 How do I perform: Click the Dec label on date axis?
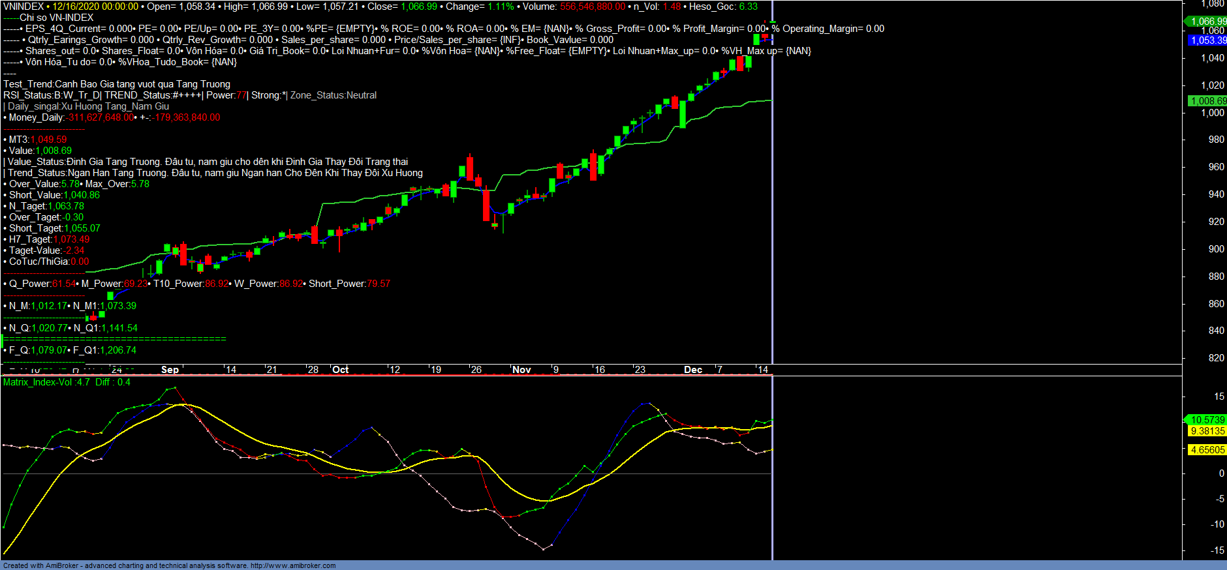click(692, 370)
